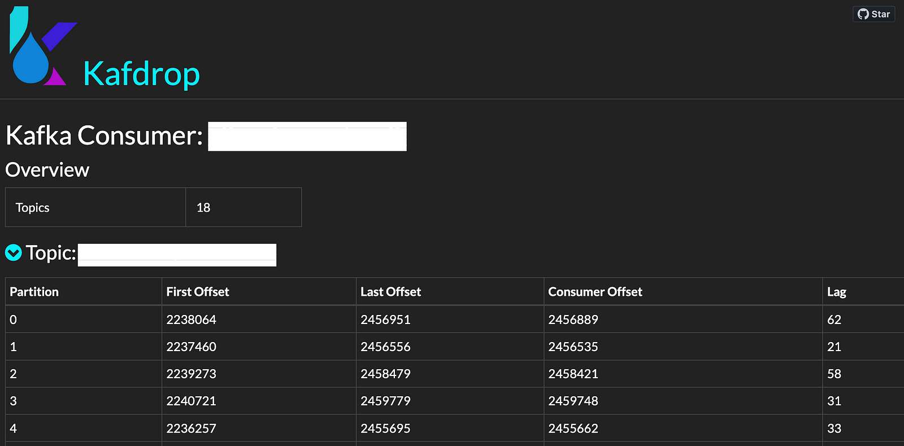Select first offset value 2236257

point(192,428)
